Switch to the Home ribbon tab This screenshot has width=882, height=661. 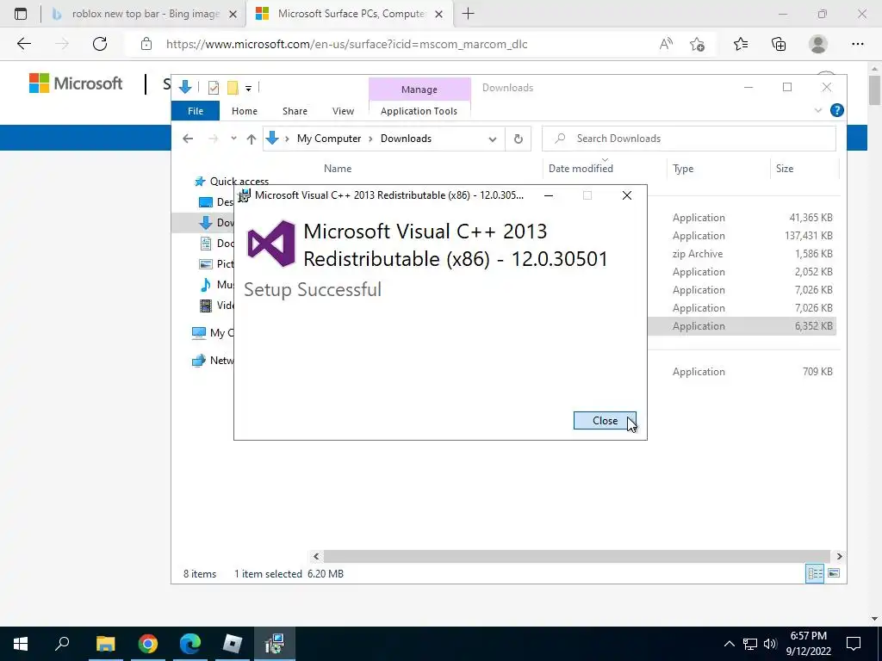[244, 111]
